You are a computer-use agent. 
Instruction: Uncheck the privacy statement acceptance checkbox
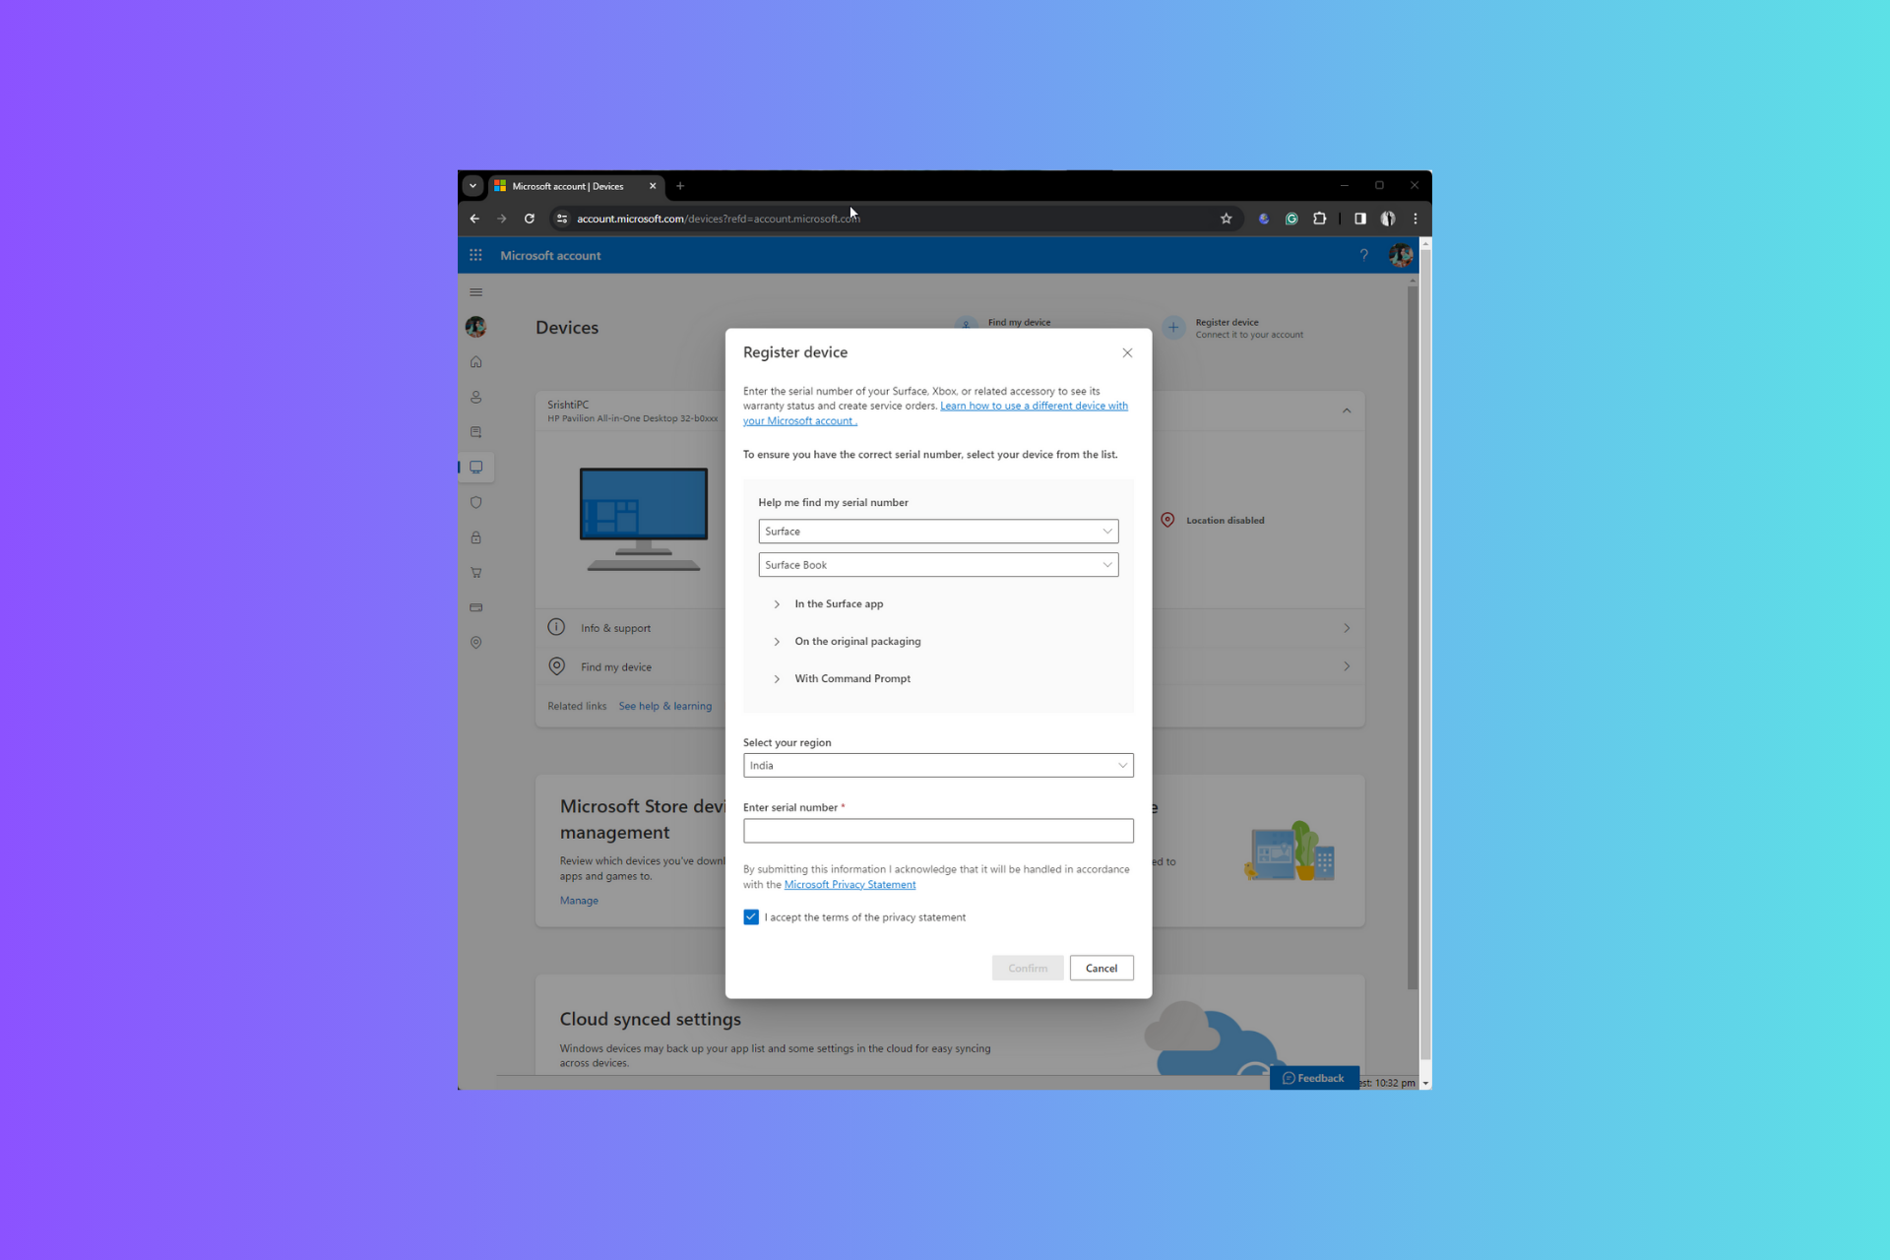[751, 917]
